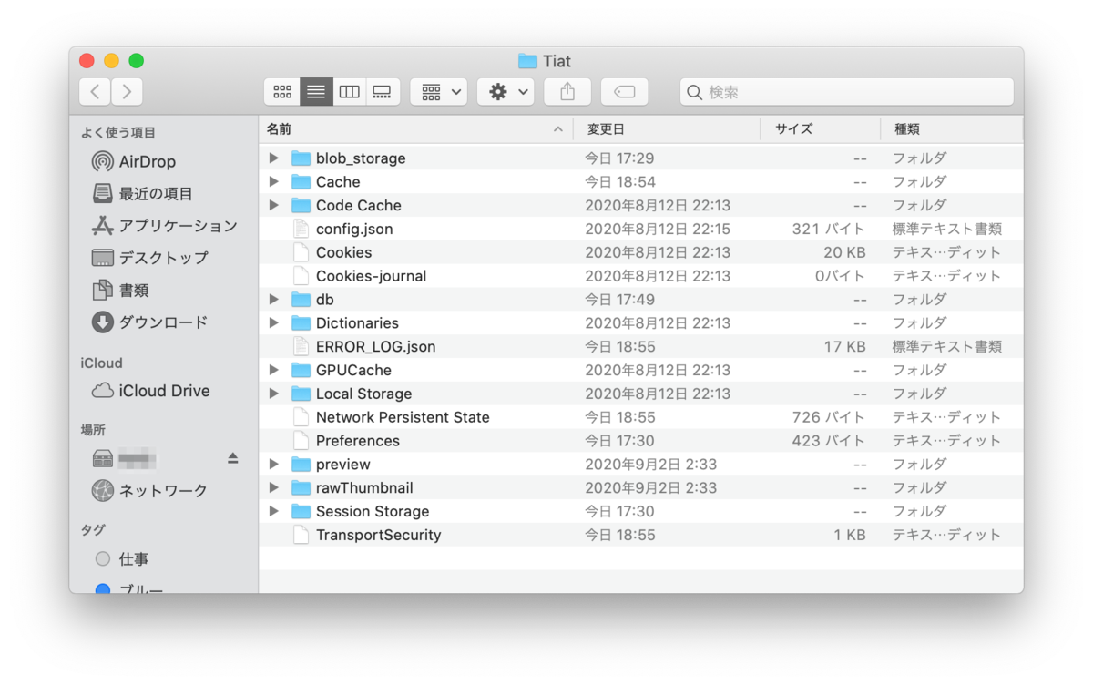The width and height of the screenshot is (1093, 685).
Task: Expand the blob_storage folder triangle
Action: pyautogui.click(x=274, y=158)
